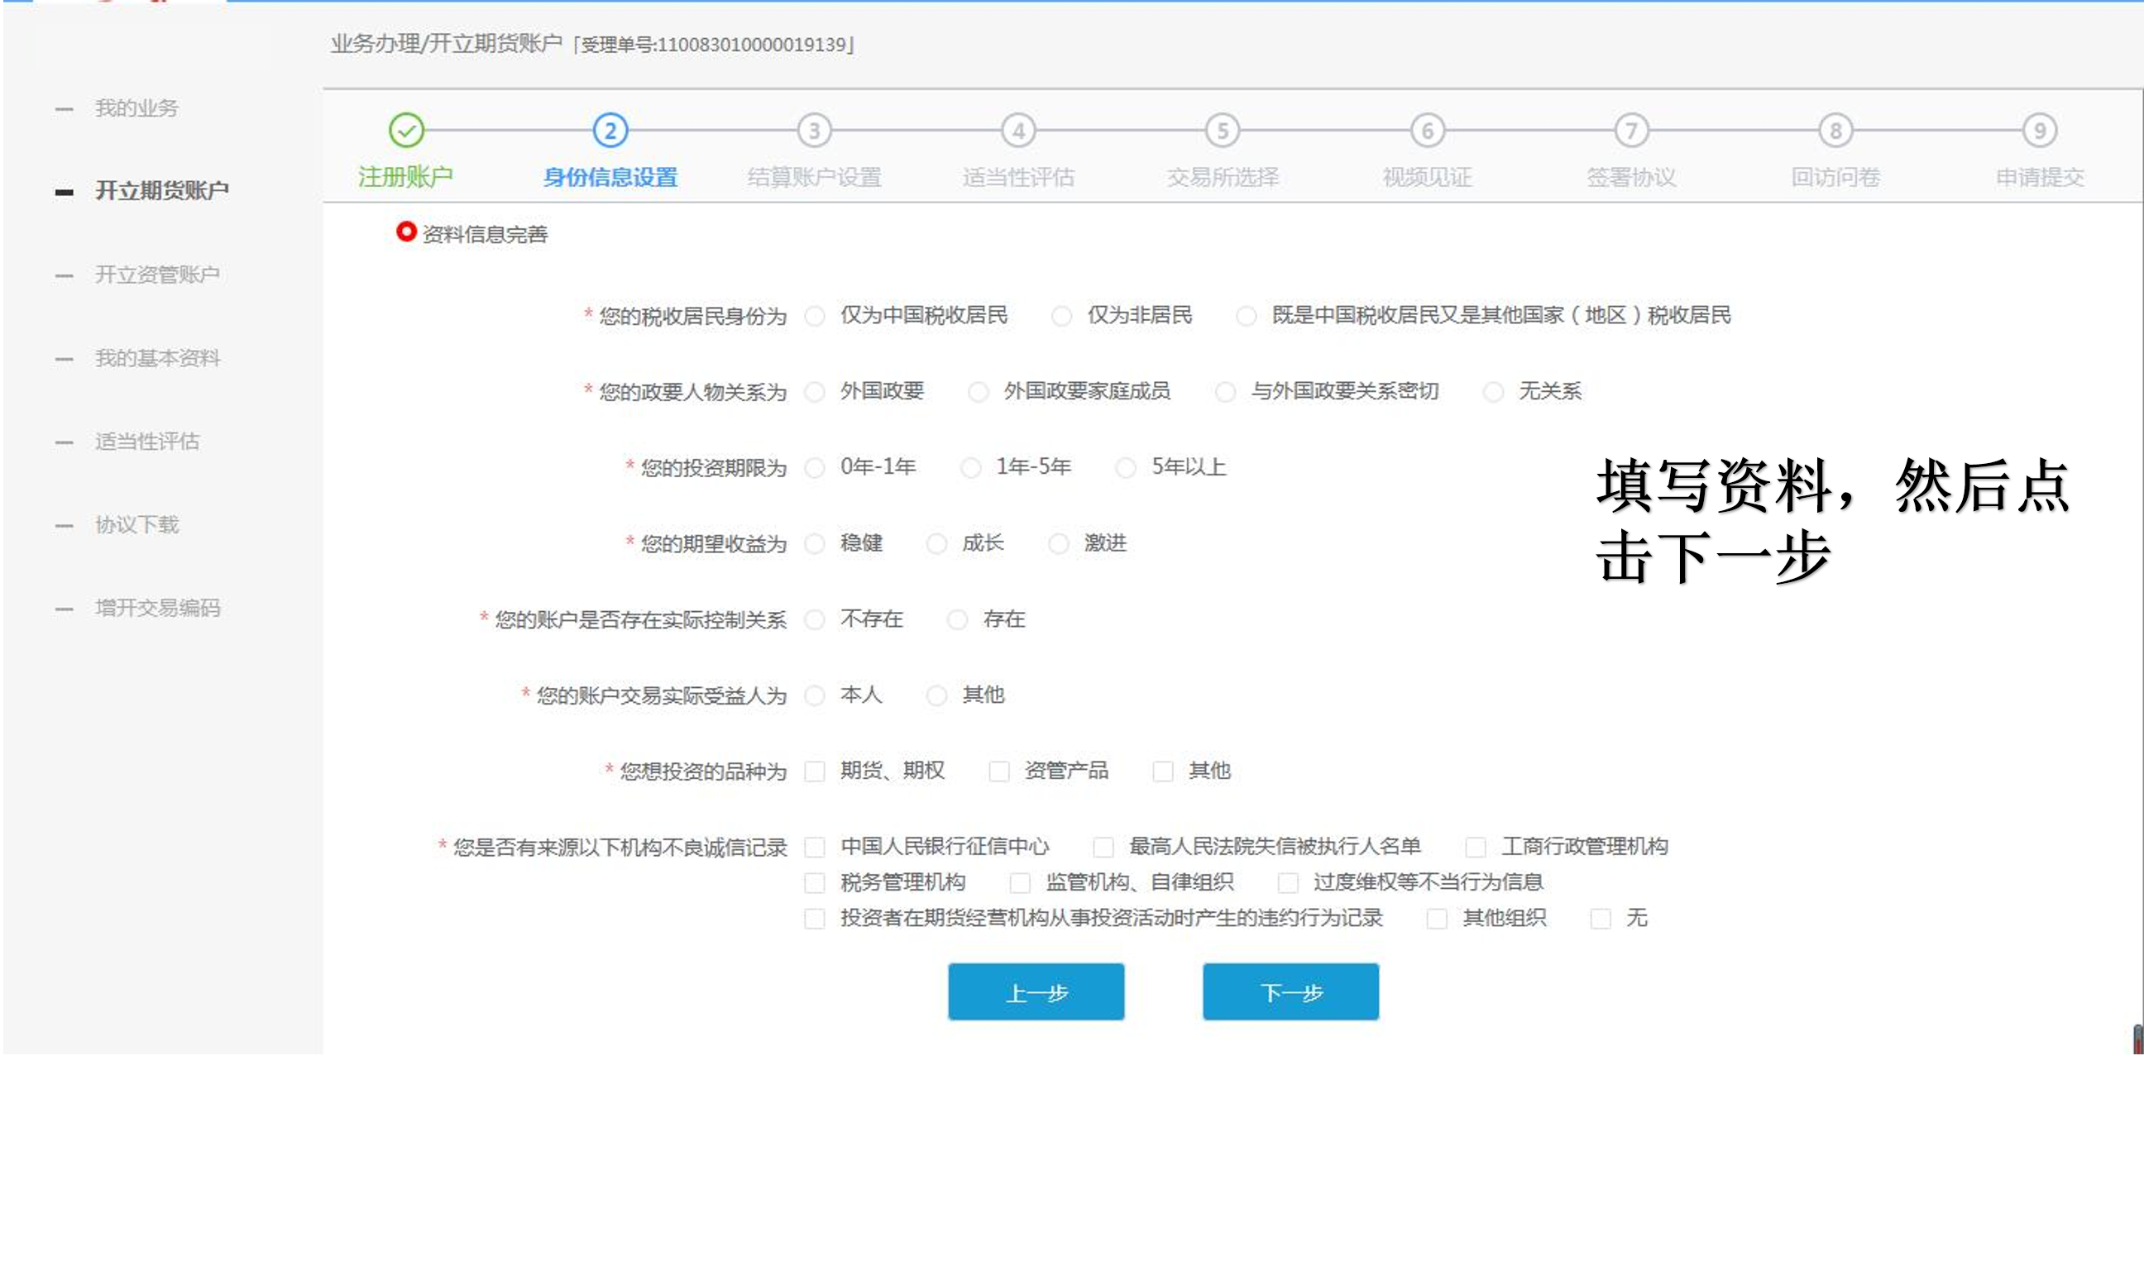
Task: Click the 适当性评估 step label in progress bar
Action: coord(1019,178)
